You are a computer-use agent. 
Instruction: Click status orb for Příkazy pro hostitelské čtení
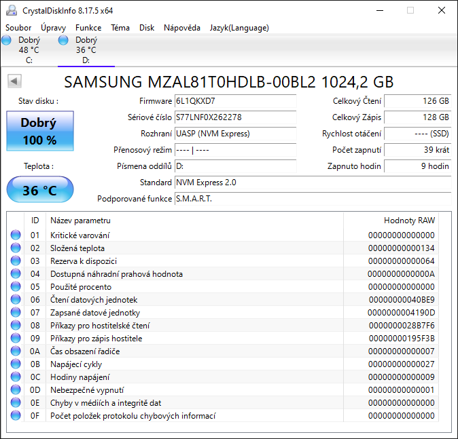click(x=16, y=325)
